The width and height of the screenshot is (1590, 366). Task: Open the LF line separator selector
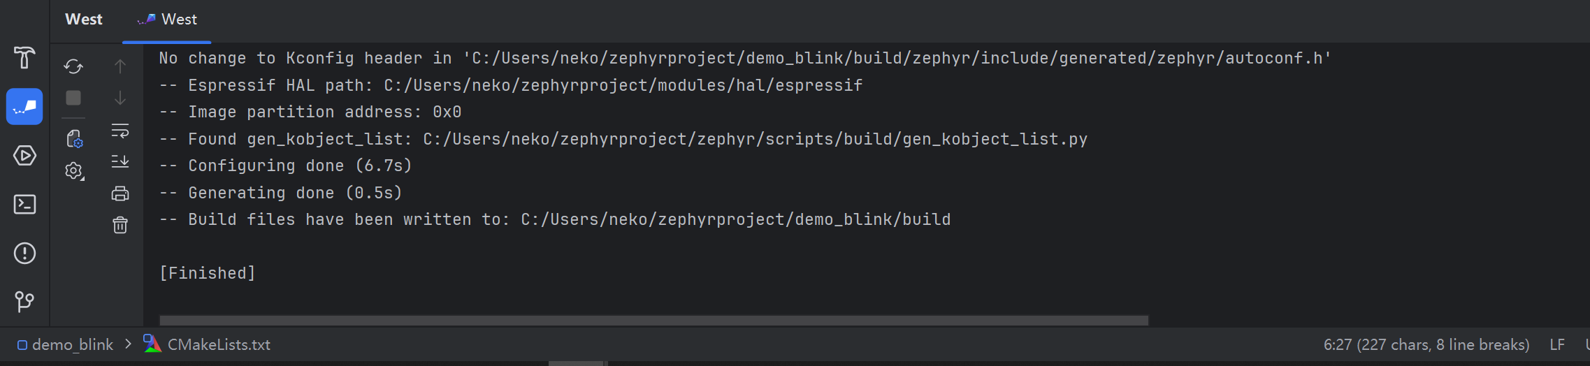tap(1556, 344)
